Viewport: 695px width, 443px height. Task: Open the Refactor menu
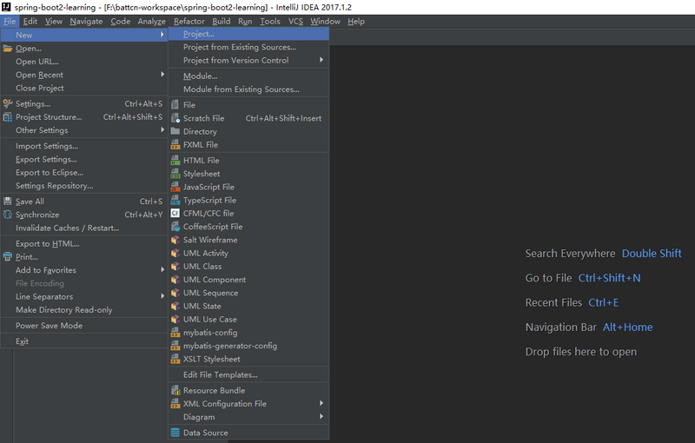(189, 21)
